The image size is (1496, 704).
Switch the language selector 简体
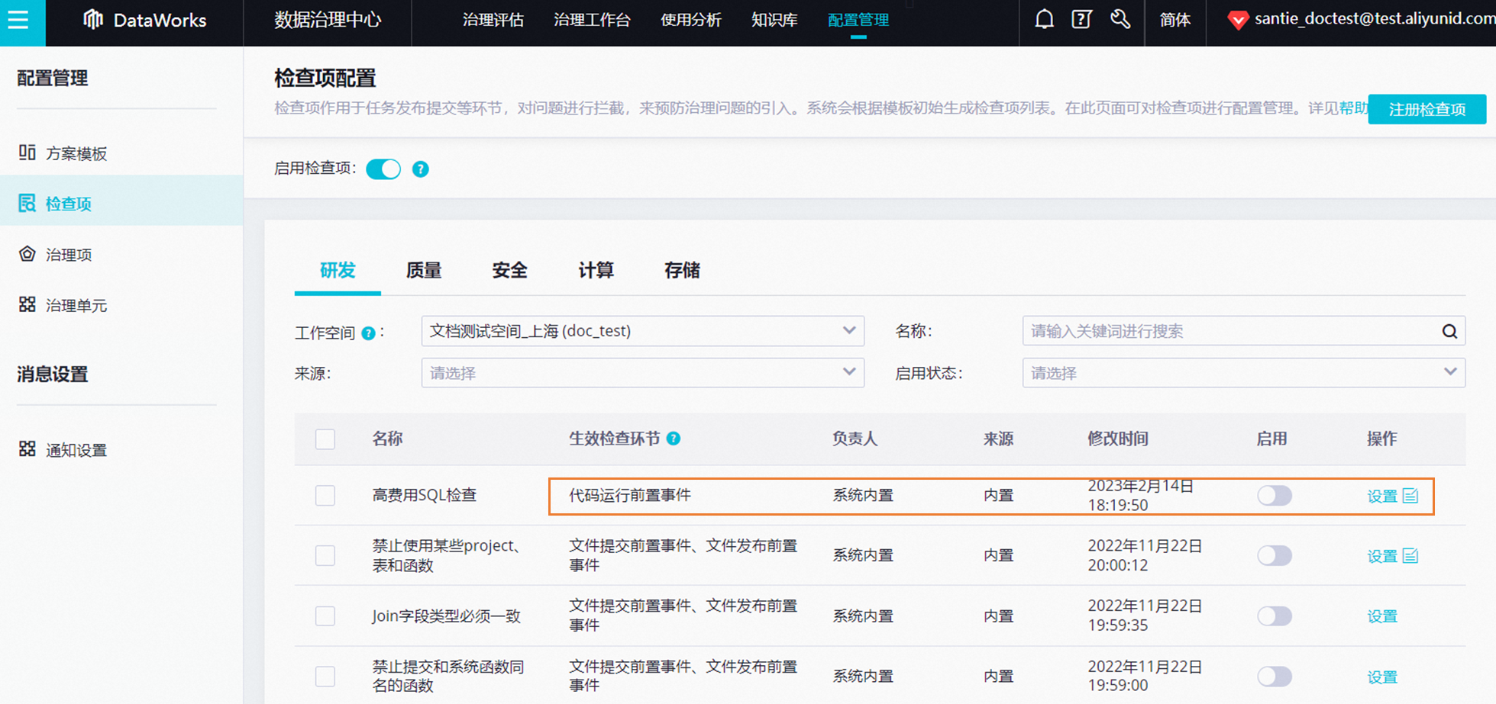pyautogui.click(x=1175, y=20)
